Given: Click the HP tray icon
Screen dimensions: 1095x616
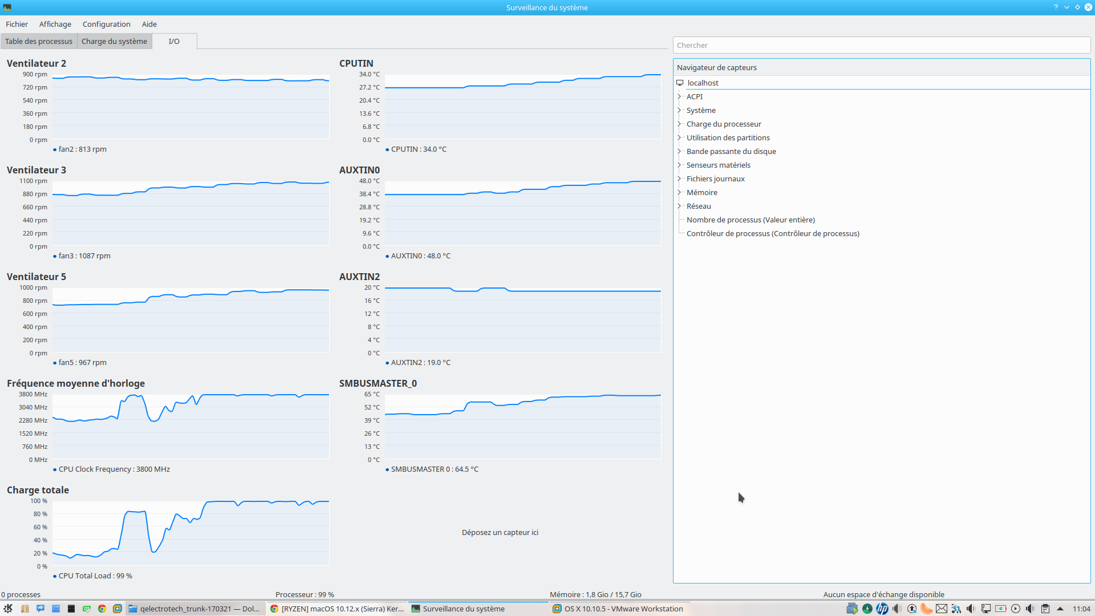Looking at the screenshot, I should click(x=882, y=609).
